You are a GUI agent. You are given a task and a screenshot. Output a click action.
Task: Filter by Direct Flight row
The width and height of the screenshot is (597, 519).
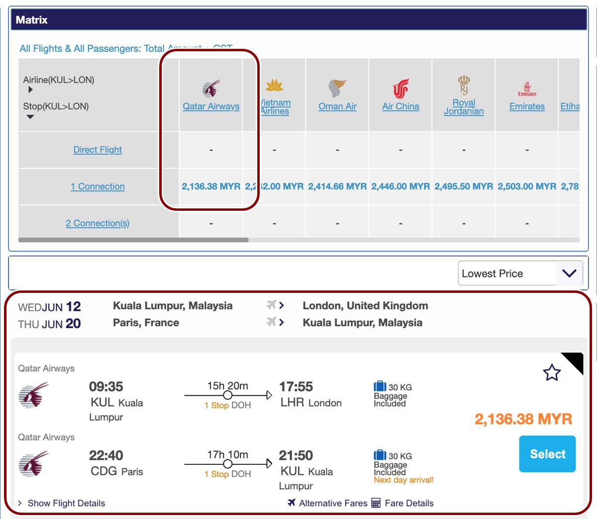[98, 150]
